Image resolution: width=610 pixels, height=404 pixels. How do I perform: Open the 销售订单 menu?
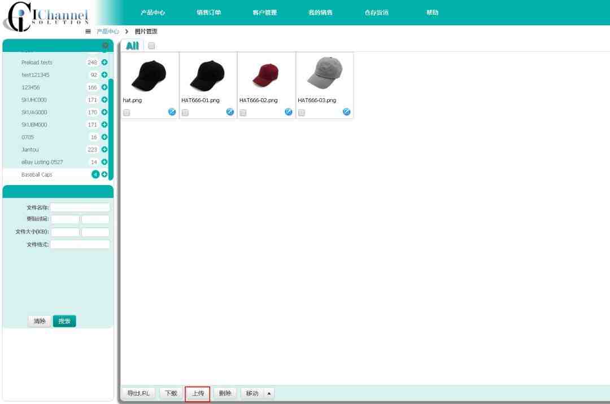209,12
